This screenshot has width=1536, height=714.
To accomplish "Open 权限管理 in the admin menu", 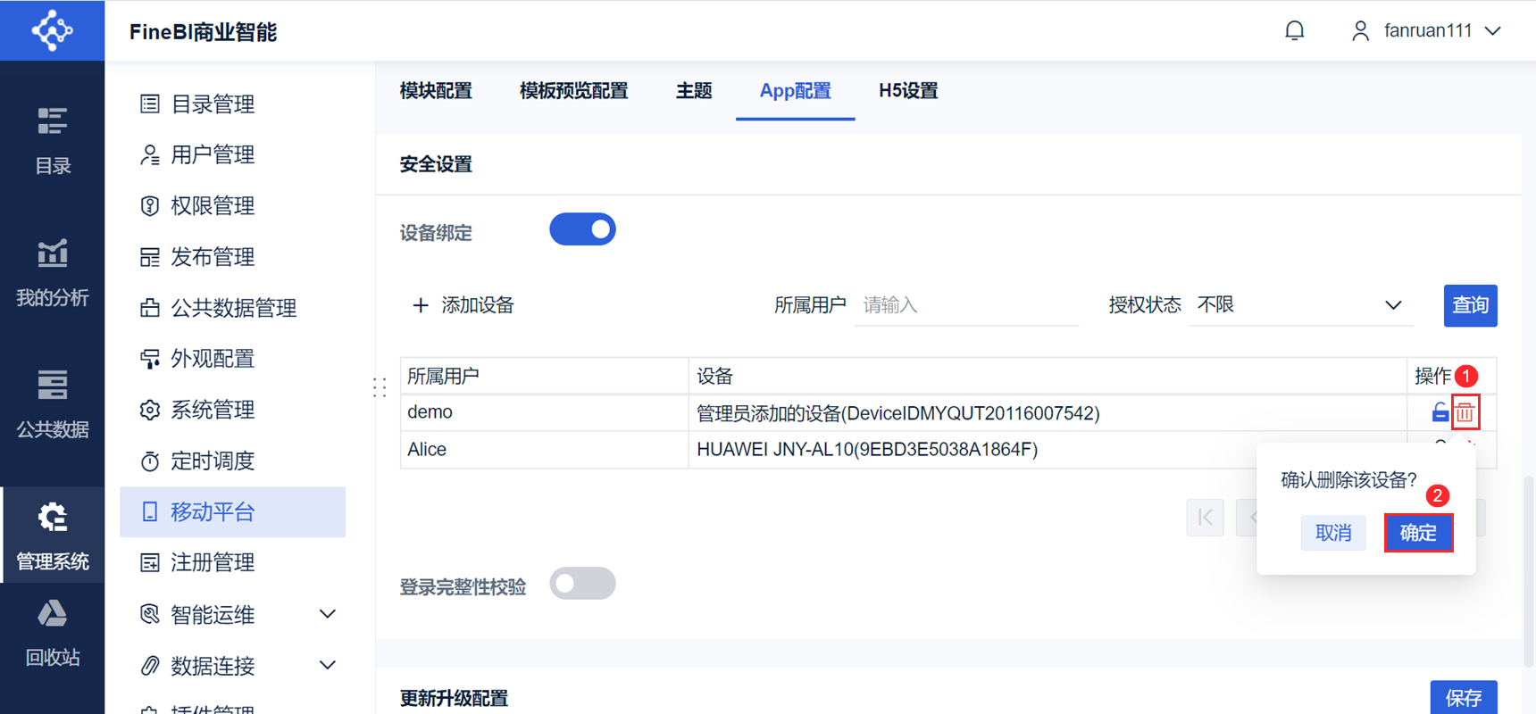I will [233, 206].
